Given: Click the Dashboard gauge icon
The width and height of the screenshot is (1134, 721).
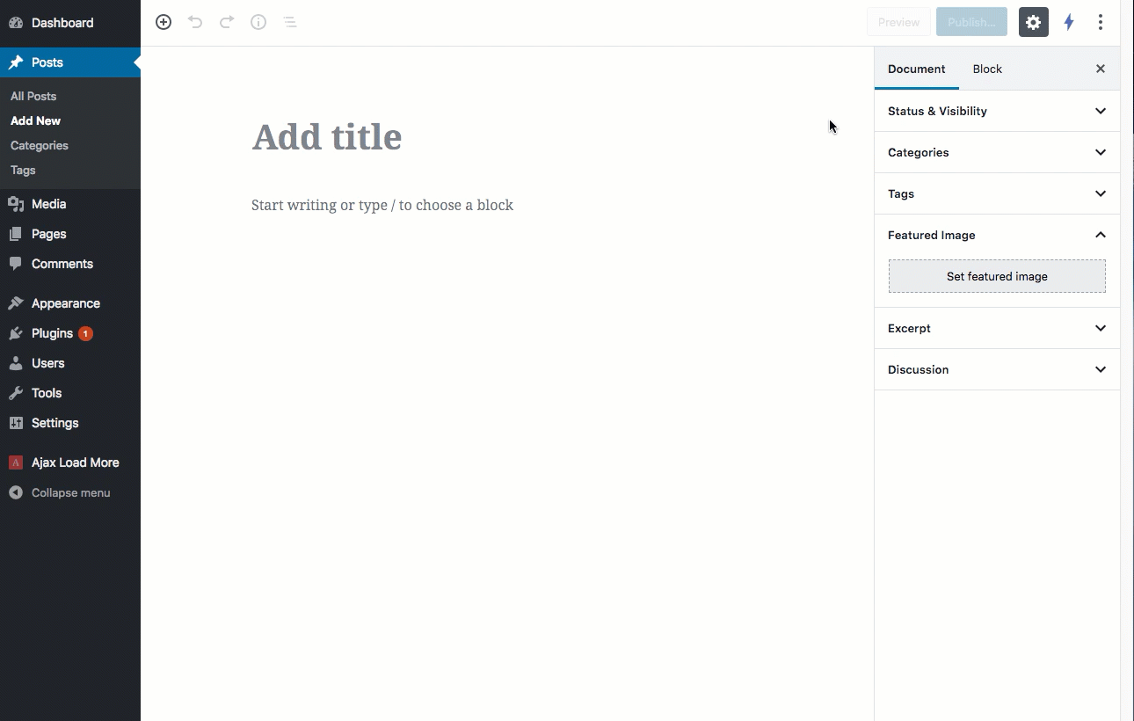Looking at the screenshot, I should (x=16, y=23).
